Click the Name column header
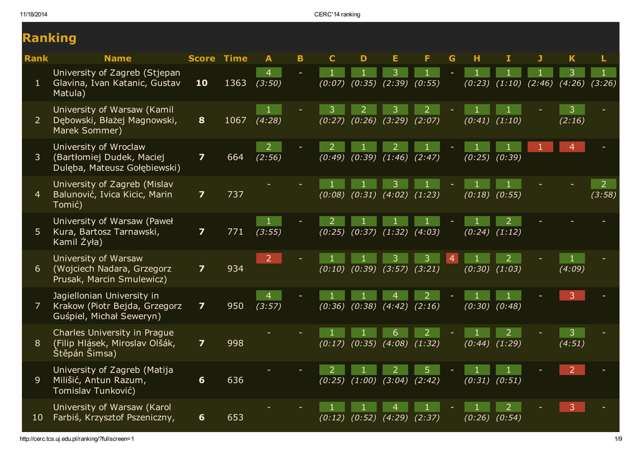Screen dimensions: 642x454 coord(117,58)
